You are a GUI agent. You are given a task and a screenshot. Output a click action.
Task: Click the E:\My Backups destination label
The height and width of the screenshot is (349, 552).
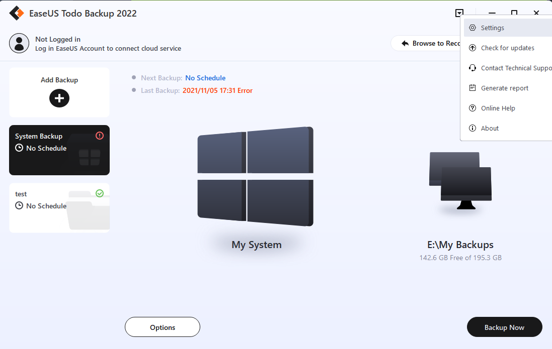(460, 245)
